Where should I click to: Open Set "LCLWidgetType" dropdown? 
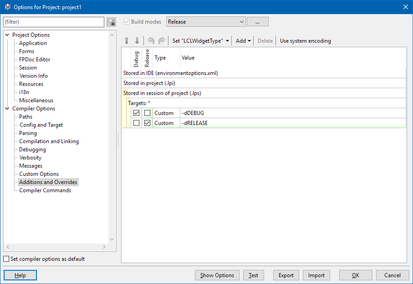pyautogui.click(x=201, y=41)
